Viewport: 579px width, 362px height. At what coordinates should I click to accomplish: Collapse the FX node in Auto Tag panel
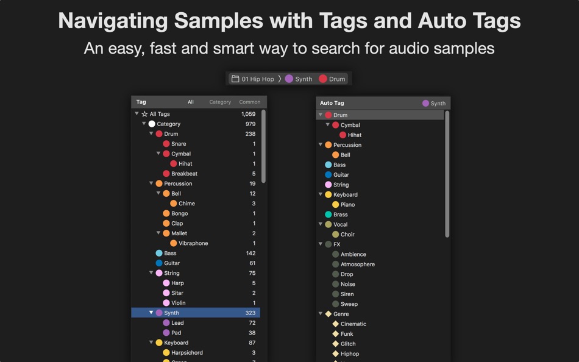321,244
